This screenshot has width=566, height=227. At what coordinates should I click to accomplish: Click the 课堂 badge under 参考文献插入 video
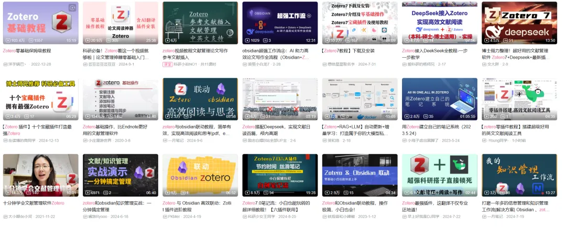tap(167, 64)
